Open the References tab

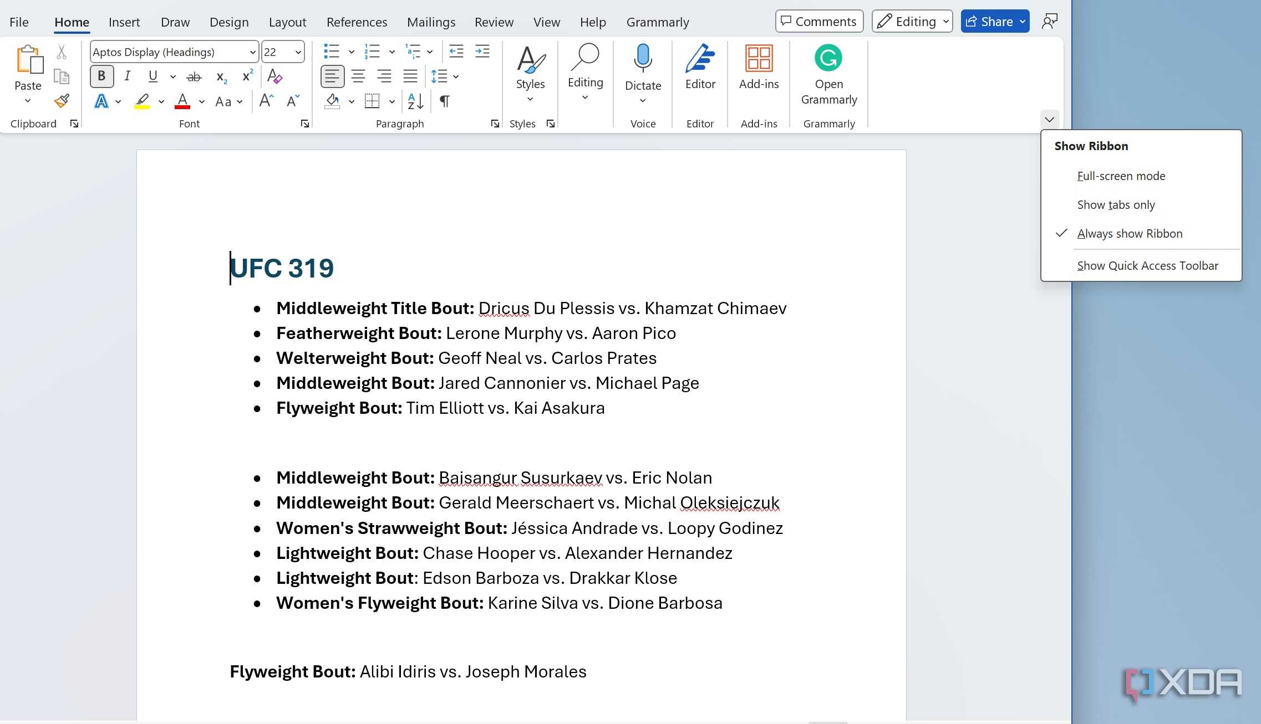(357, 22)
